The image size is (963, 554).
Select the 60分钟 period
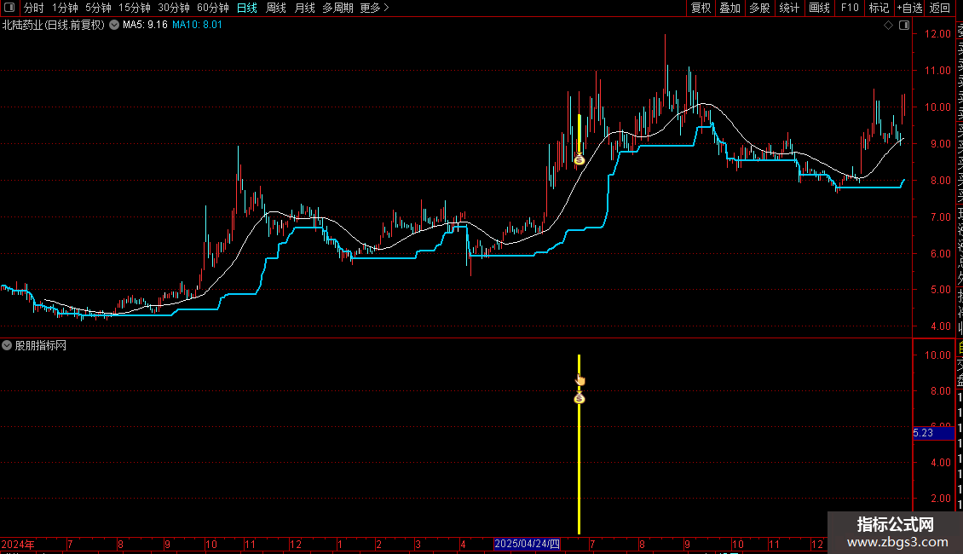(x=213, y=8)
